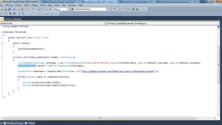
Task: Click the Paste icon
Action: click(22, 9)
